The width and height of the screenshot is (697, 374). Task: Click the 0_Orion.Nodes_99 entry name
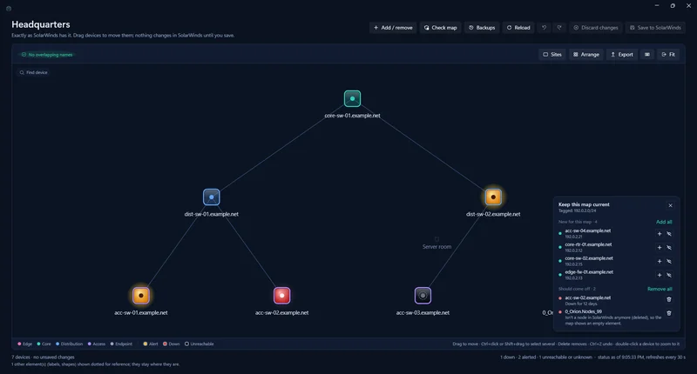[x=583, y=311]
